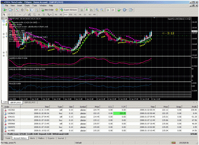
Task: Draw a horizontal line tool
Action: [x=20, y=14]
